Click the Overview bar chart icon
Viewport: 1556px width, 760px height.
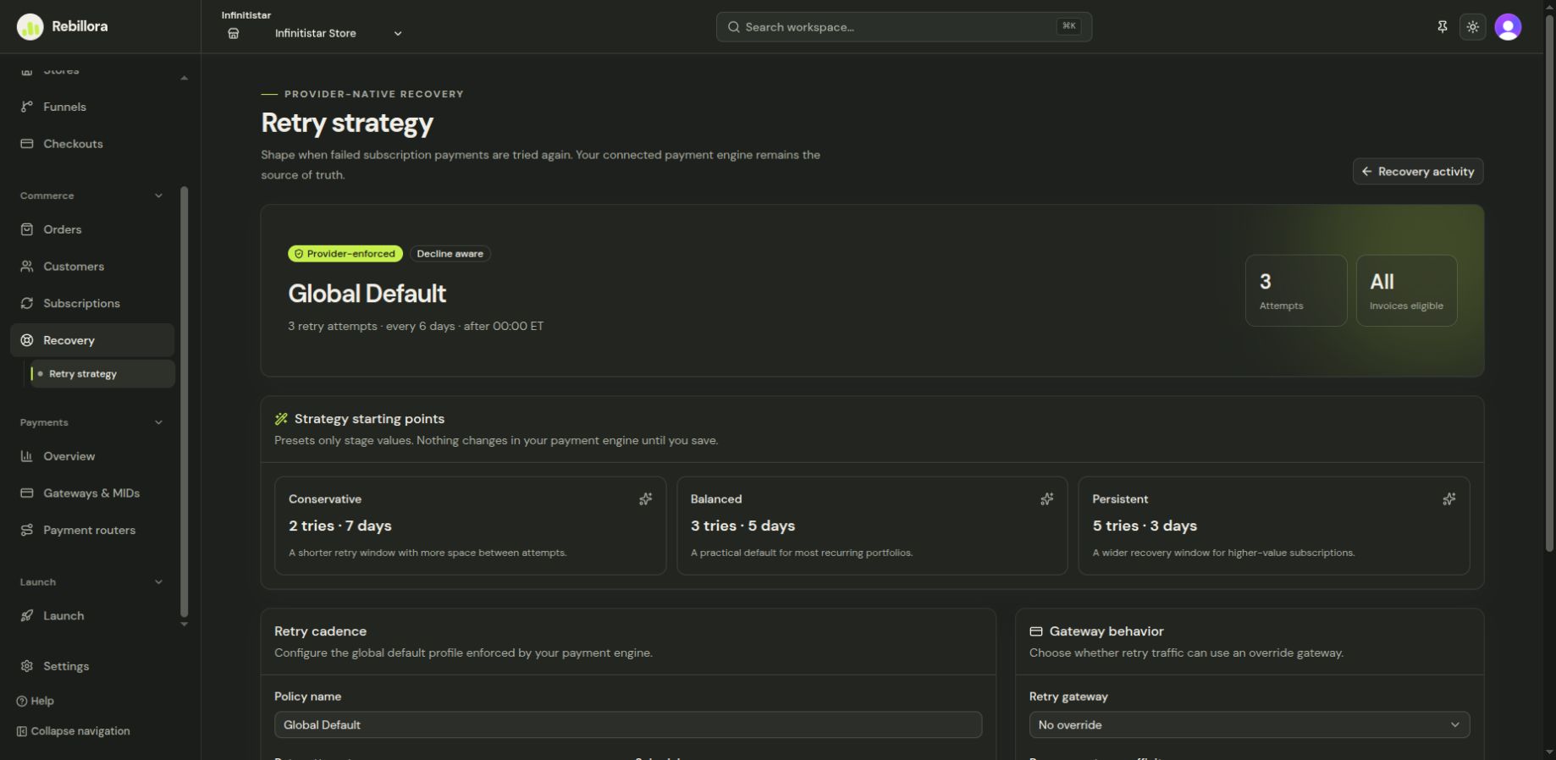pos(27,456)
